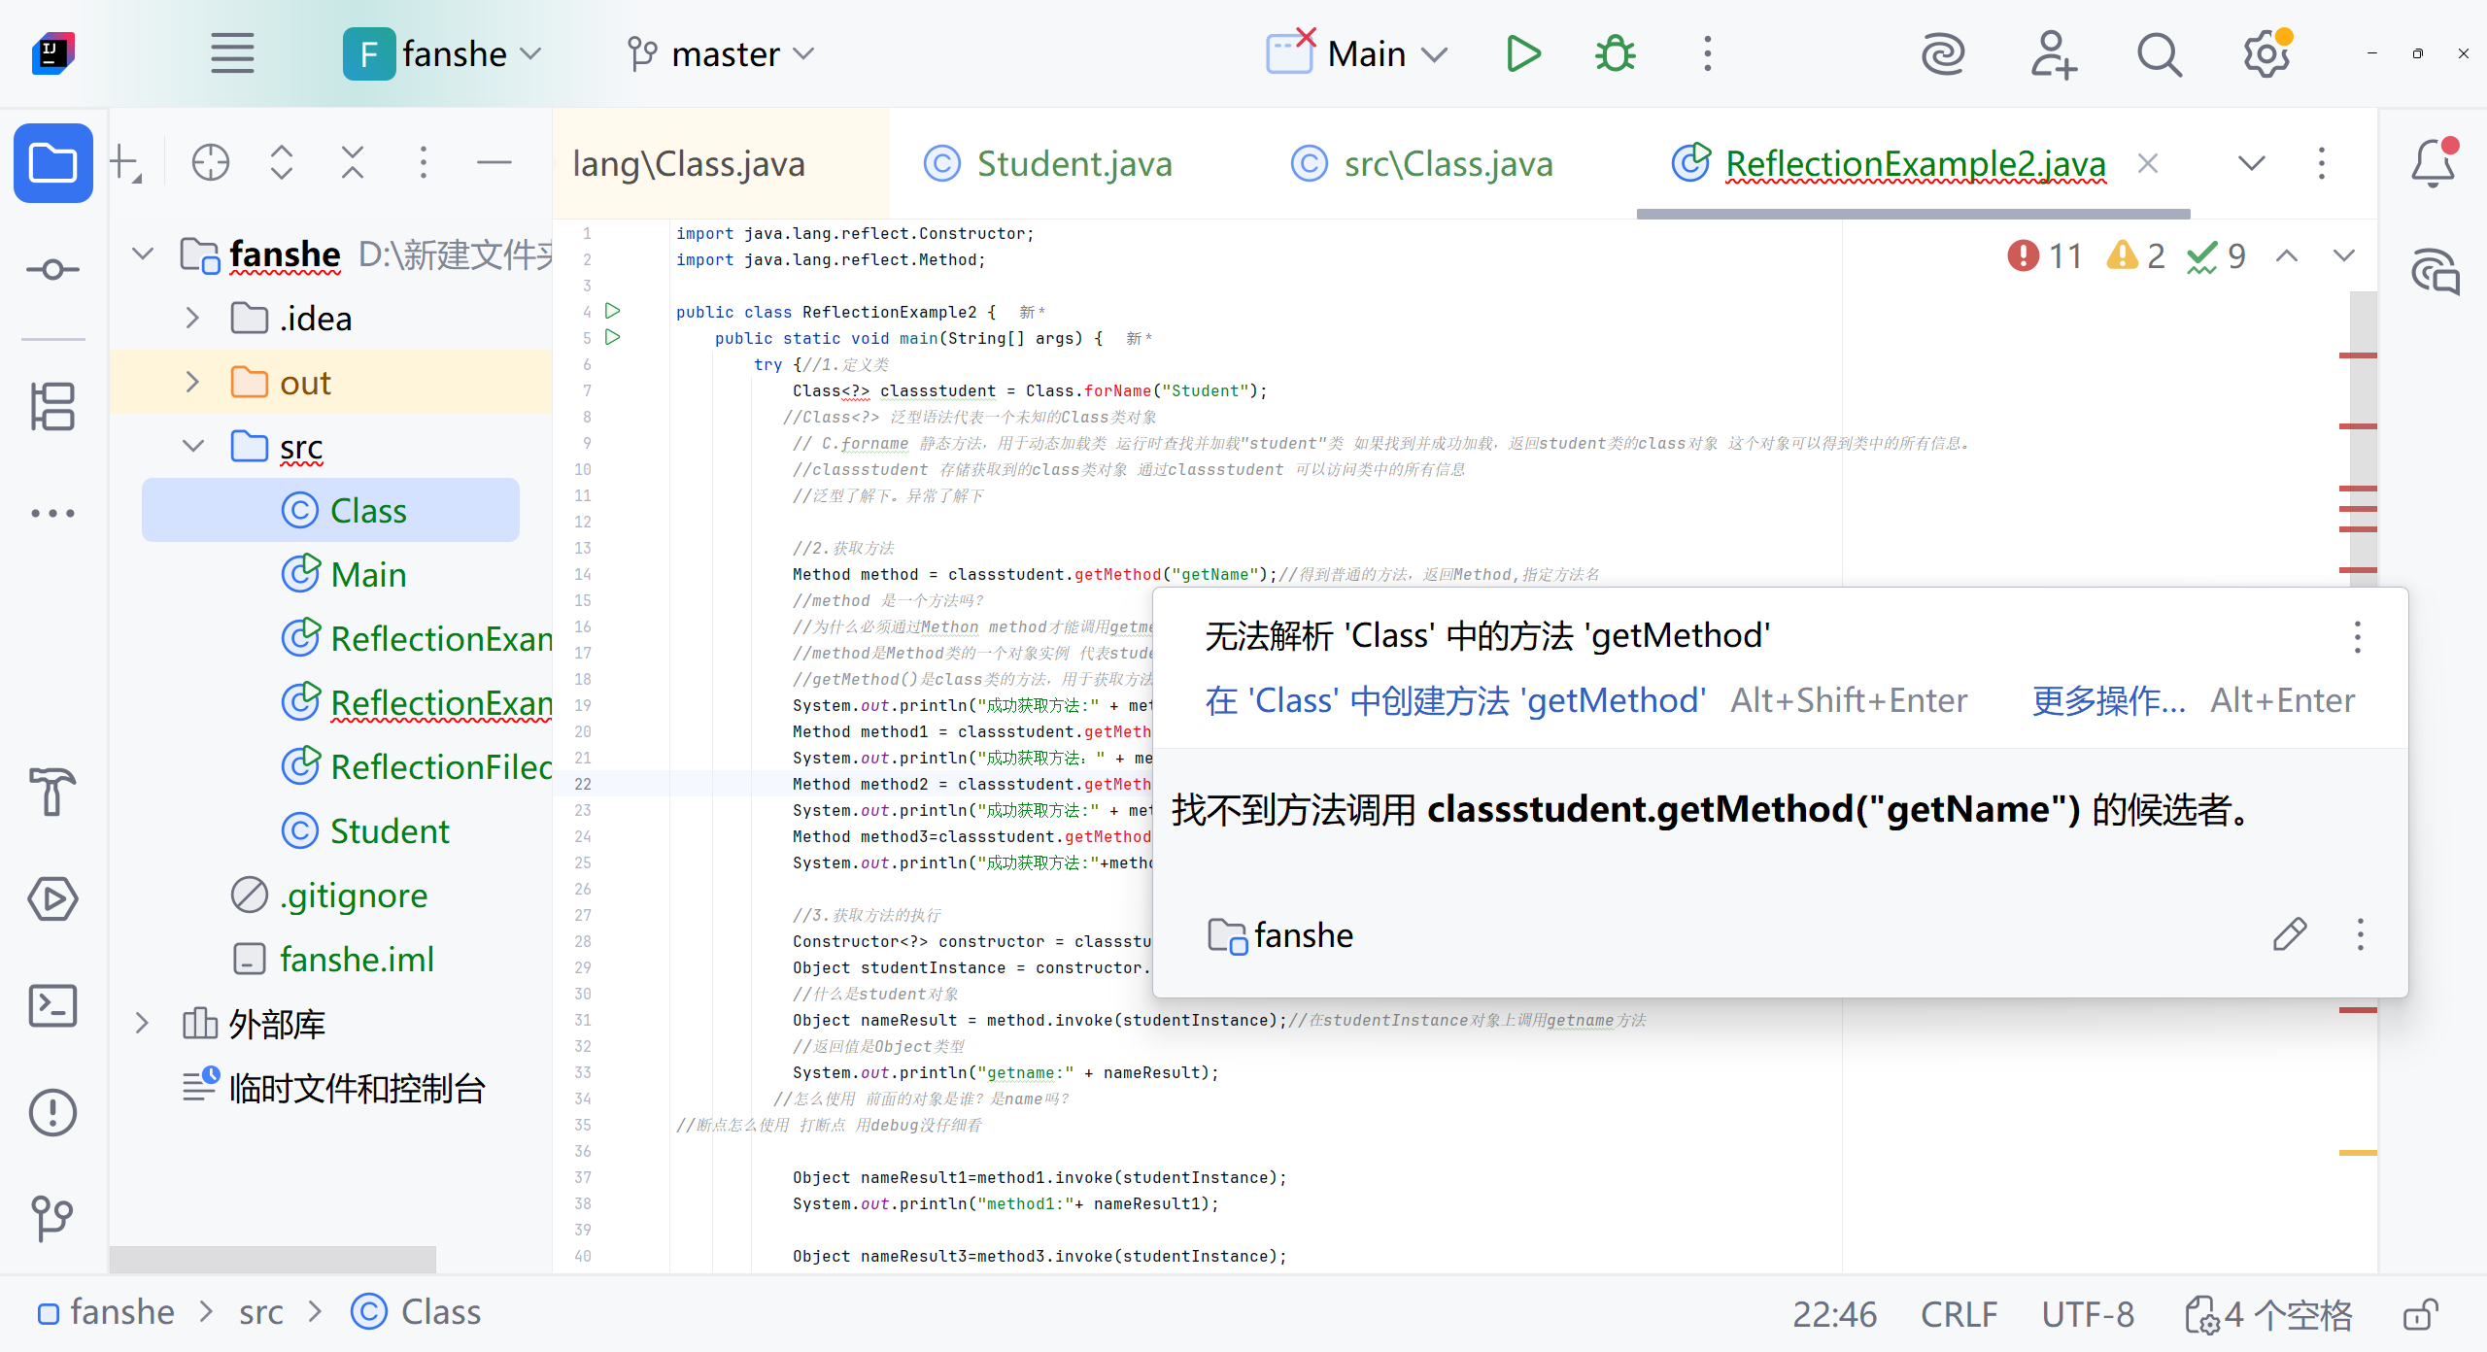
Task: Open the Commit tool window
Action: point(52,269)
